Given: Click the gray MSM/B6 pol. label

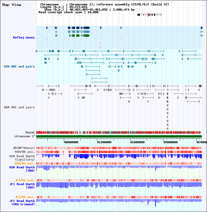Looking at the screenshot, I should click(x=25, y=152).
